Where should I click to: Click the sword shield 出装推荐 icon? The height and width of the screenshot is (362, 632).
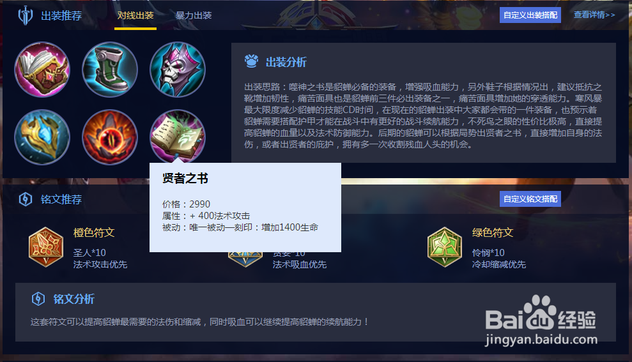(26, 16)
